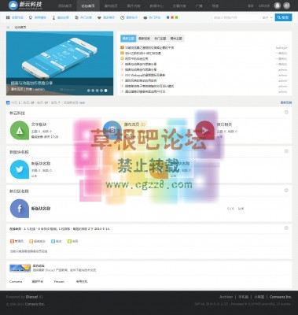Image resolution: width=298 pixels, height=315 pixels.
Task: Switch to the 最新回复 tab above thread list
Action: click(x=144, y=39)
